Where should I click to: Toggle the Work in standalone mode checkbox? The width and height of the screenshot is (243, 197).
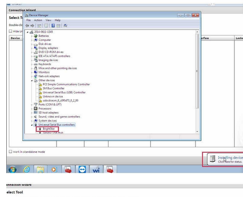pyautogui.click(x=10, y=151)
